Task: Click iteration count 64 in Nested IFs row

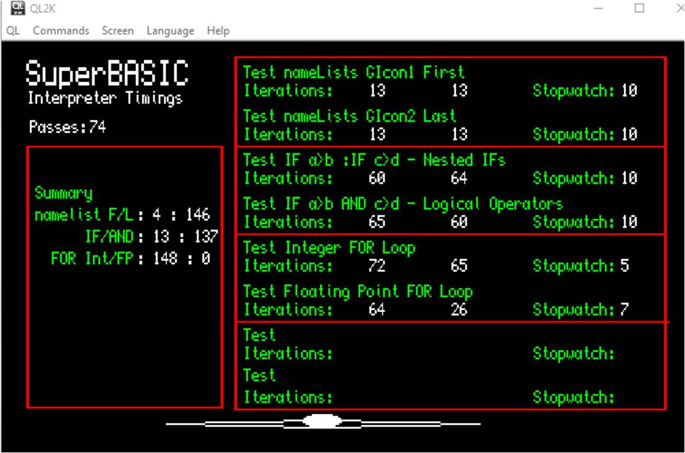Action: (459, 178)
